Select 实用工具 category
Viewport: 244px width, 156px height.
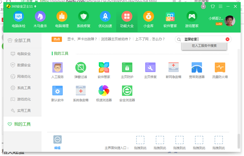point(22,111)
